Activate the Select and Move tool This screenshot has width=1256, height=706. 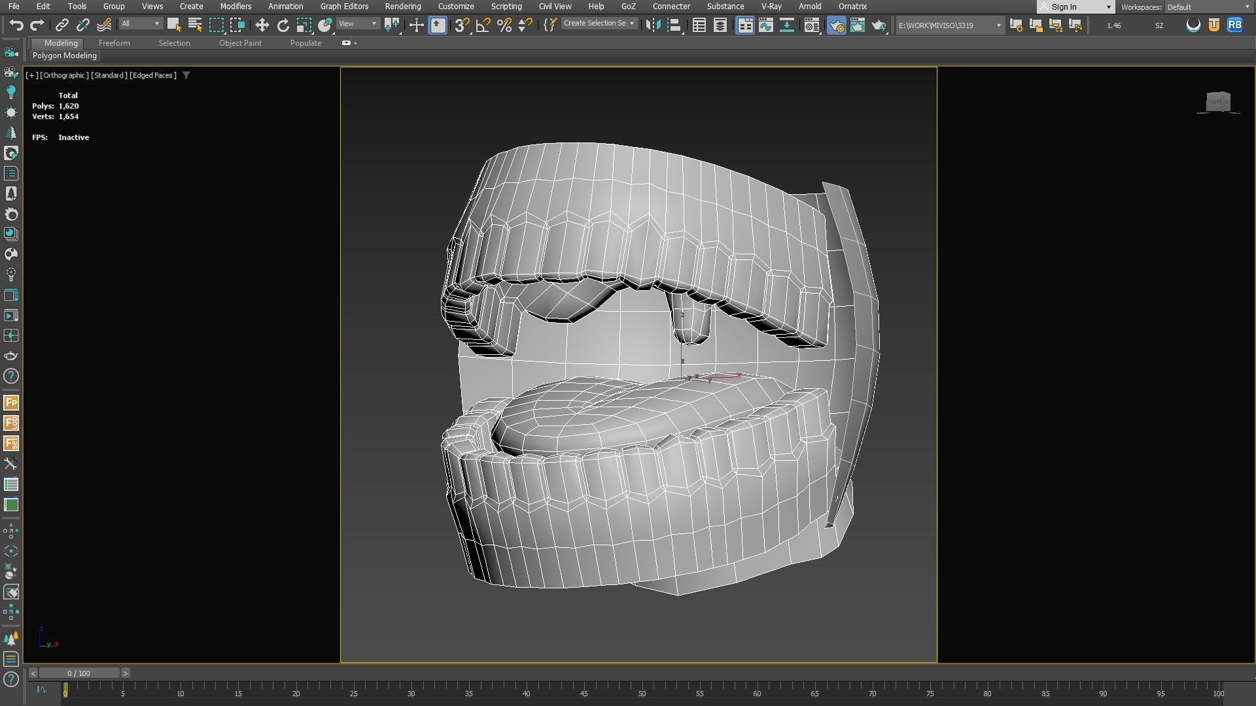click(x=262, y=25)
